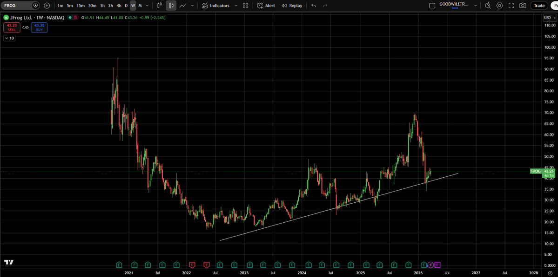
Task: Select the D daily timeframe
Action: pos(126,6)
